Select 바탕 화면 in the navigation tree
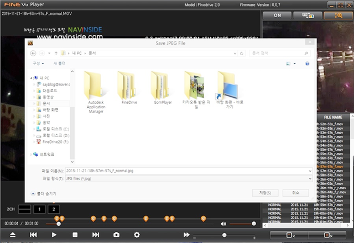354x243 pixels. (50, 110)
